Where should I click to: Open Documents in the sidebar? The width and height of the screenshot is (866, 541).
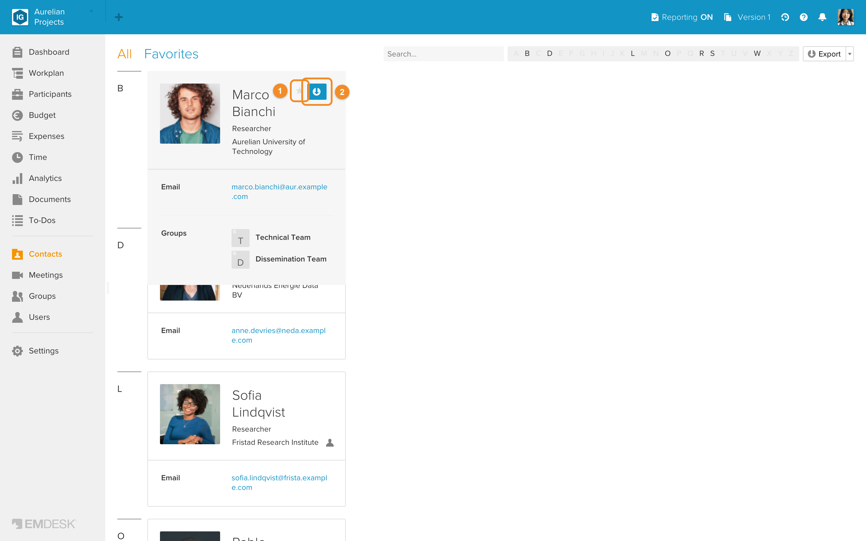tap(41, 199)
